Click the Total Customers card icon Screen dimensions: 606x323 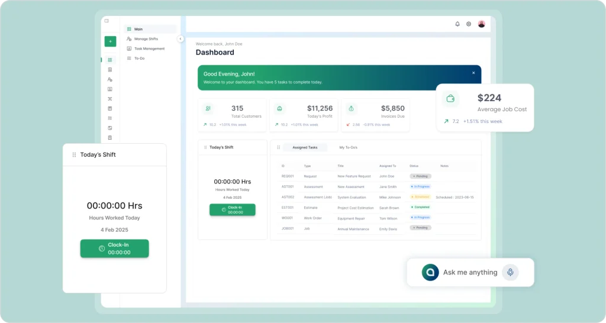(208, 109)
